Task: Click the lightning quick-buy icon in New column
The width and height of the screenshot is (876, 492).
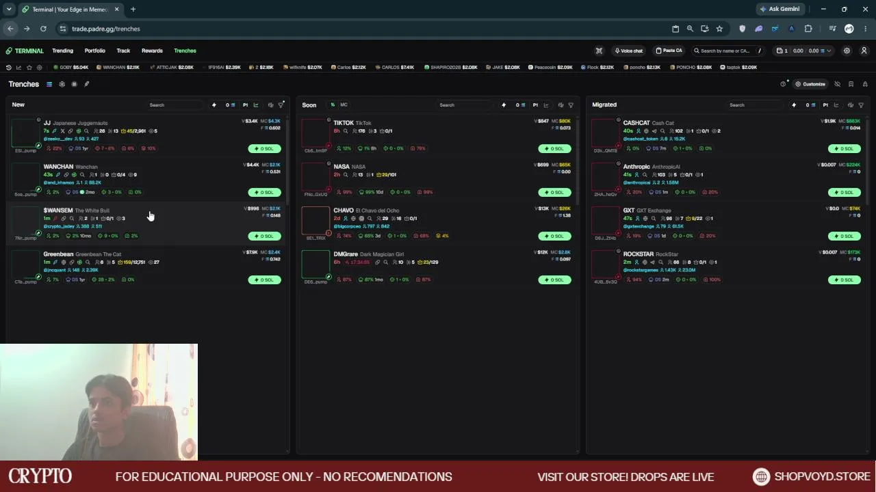Action: 214,105
